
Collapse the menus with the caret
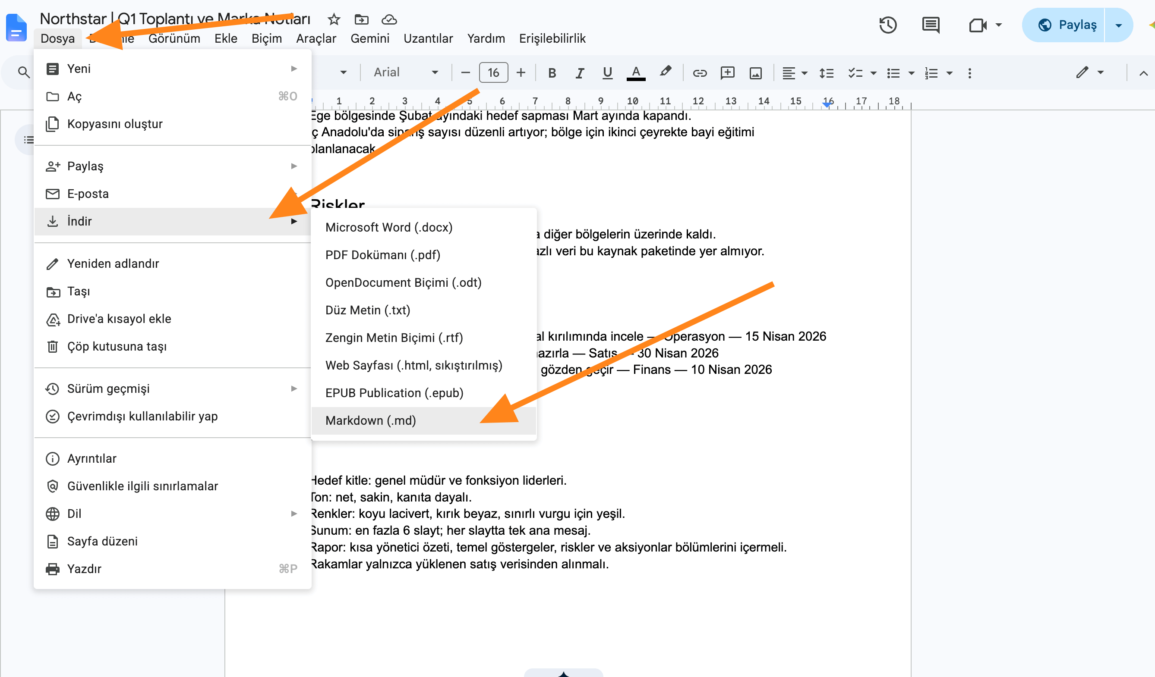[x=1143, y=73]
